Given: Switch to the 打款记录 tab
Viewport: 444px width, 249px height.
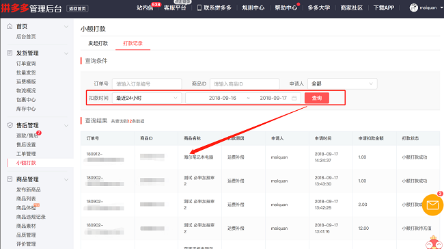Looking at the screenshot, I should point(133,43).
